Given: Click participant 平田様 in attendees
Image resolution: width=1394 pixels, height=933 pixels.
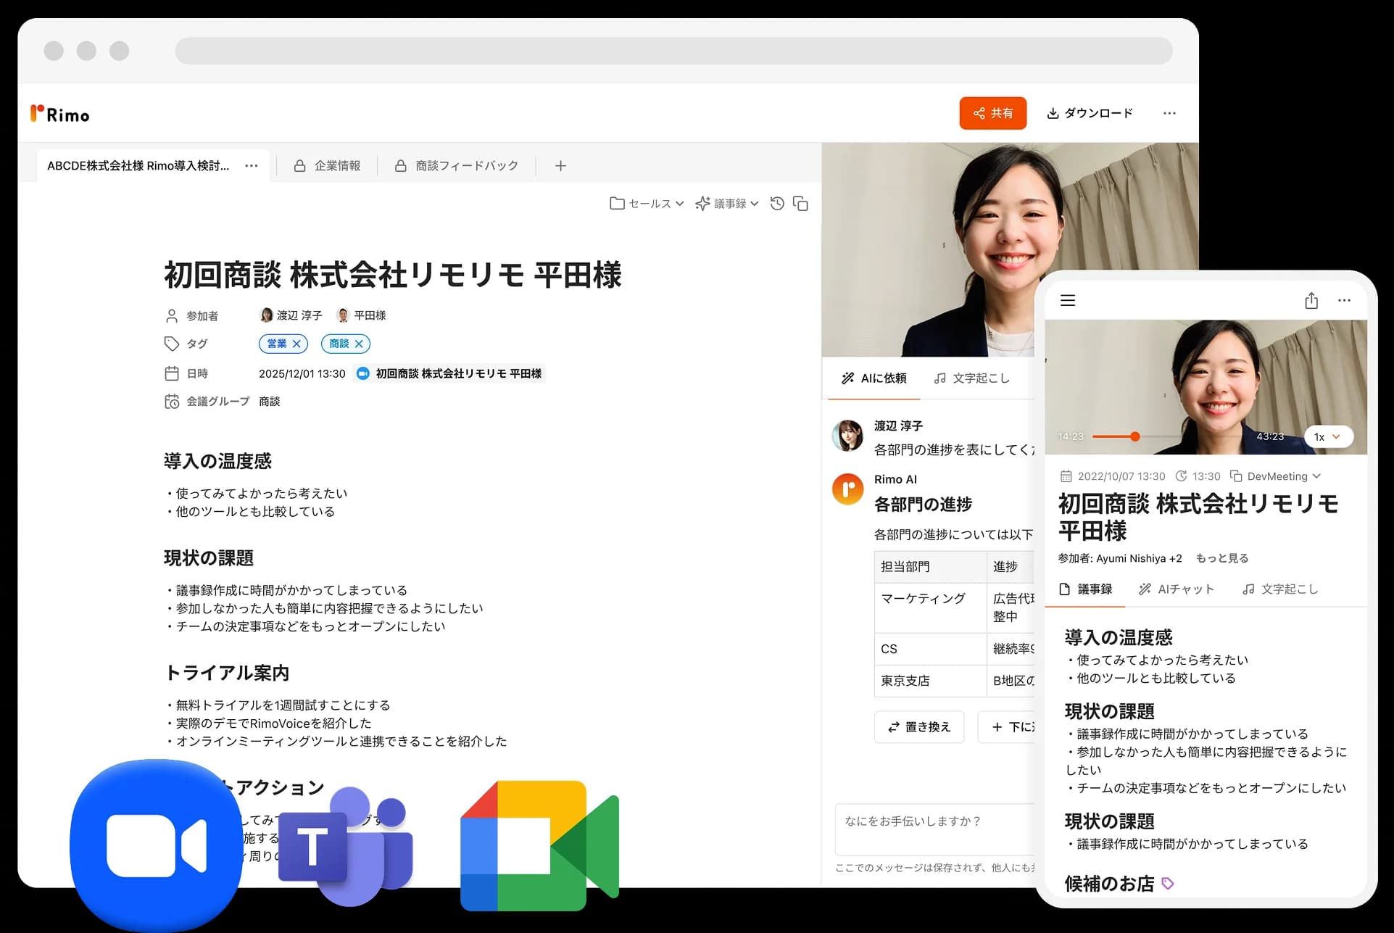Looking at the screenshot, I should pyautogui.click(x=362, y=315).
